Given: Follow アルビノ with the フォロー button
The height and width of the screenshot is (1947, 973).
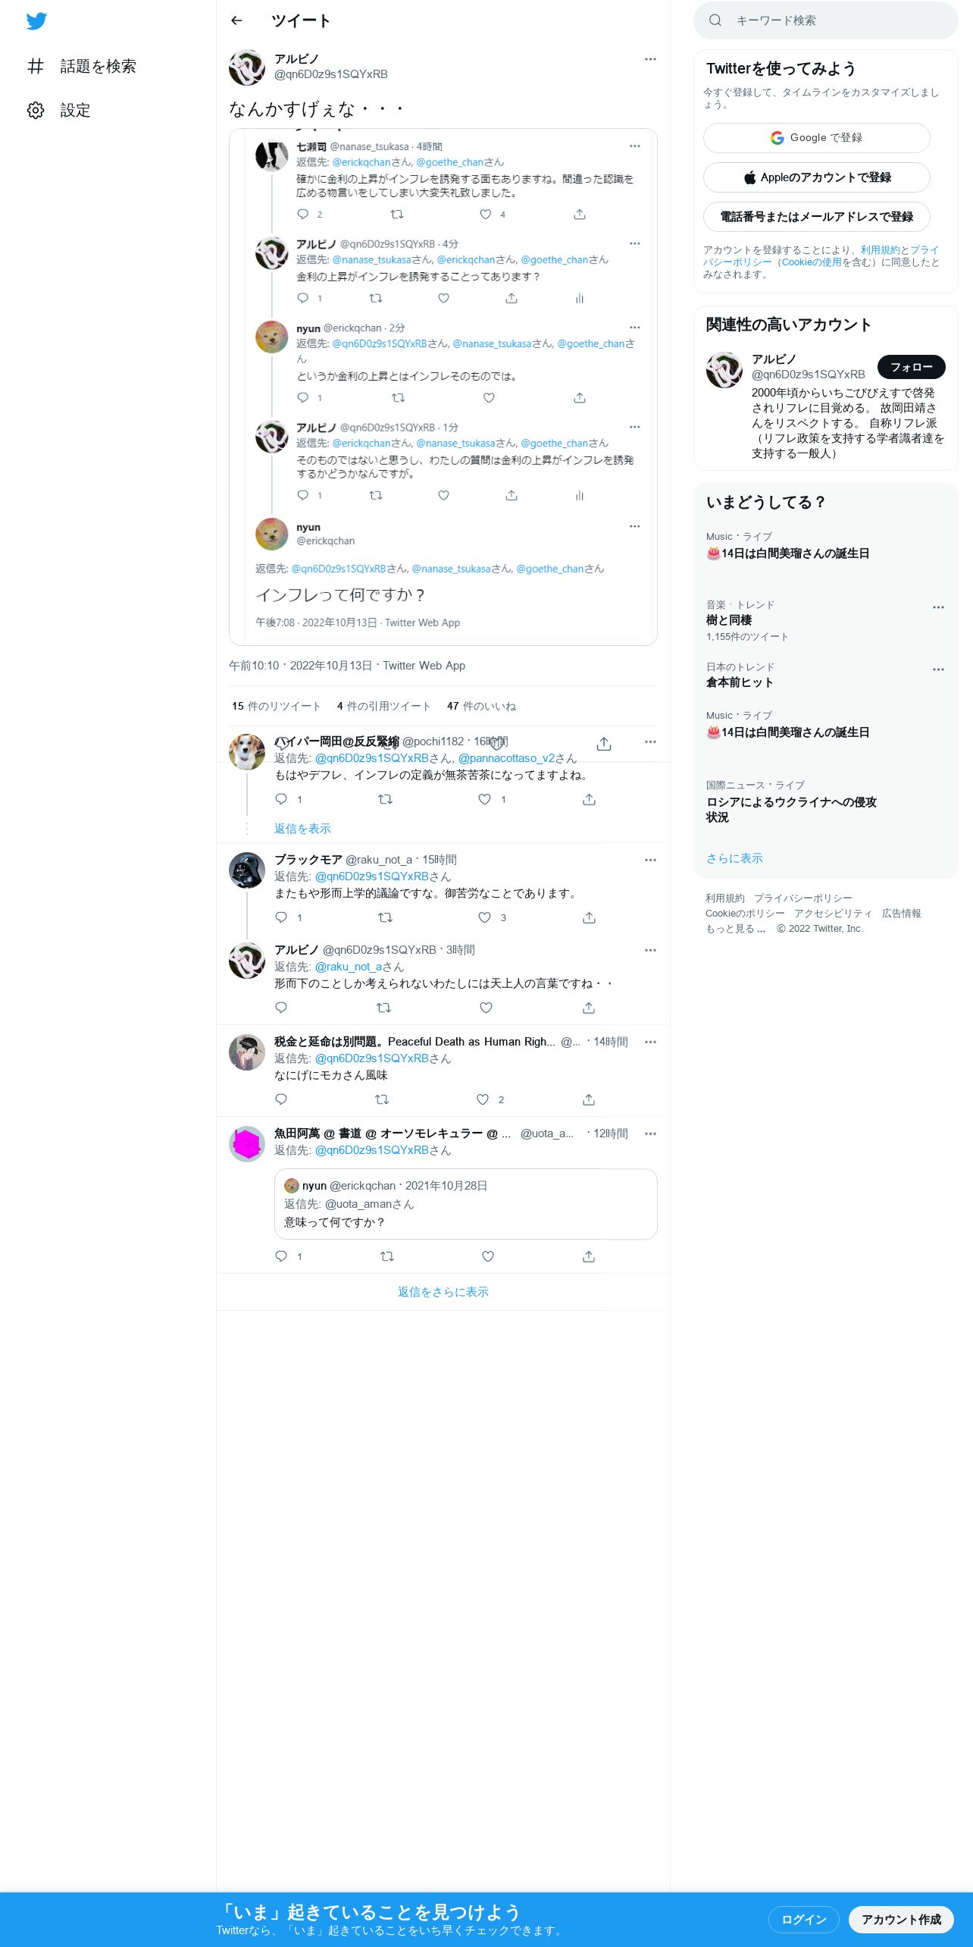Looking at the screenshot, I should tap(912, 367).
